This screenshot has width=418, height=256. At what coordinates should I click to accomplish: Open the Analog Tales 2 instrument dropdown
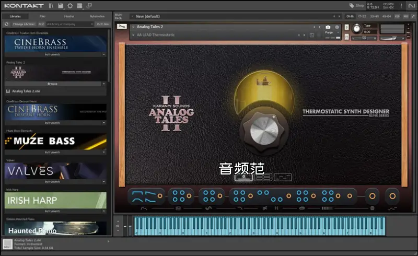pos(133,27)
